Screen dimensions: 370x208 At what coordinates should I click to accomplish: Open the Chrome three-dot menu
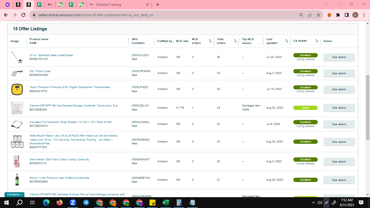click(x=364, y=15)
